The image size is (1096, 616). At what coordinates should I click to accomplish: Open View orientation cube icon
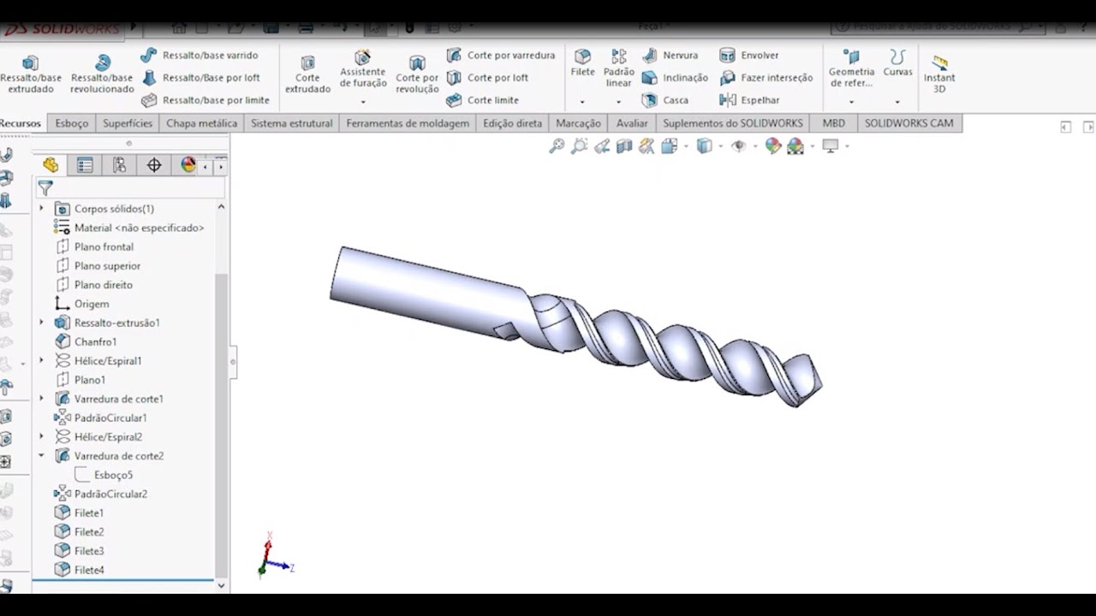pyautogui.click(x=670, y=146)
